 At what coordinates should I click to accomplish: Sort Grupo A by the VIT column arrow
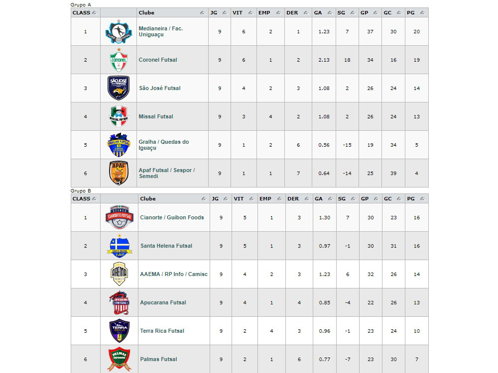[x=249, y=13]
